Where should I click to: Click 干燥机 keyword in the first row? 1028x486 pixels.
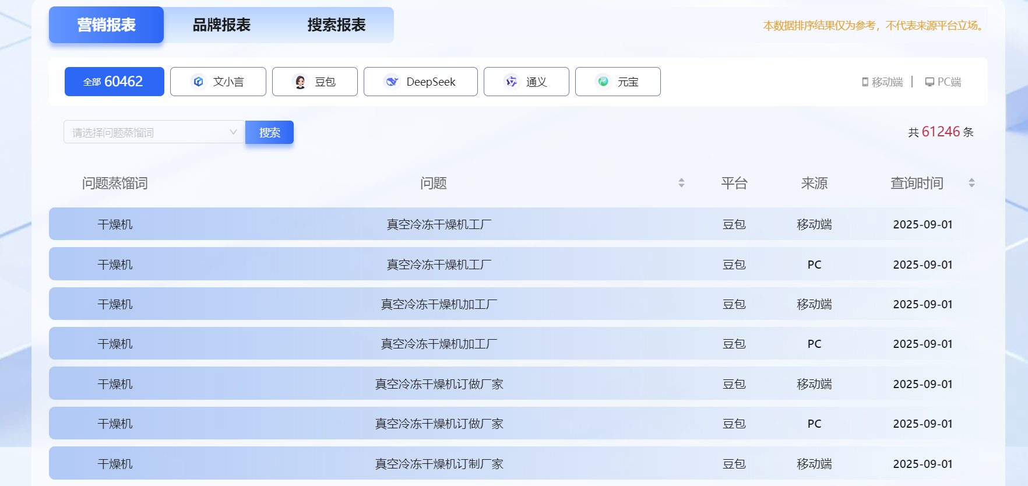coord(115,224)
